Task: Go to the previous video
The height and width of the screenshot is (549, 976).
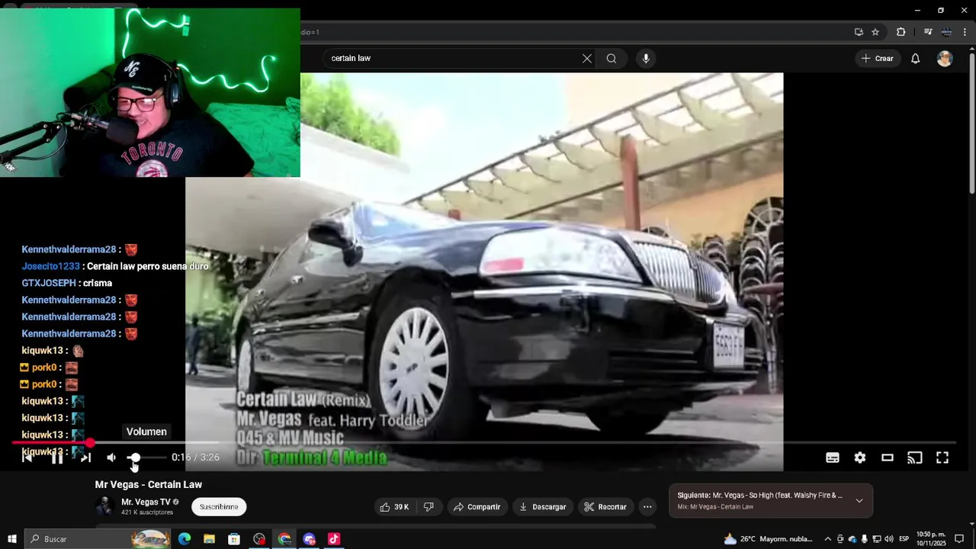Action: coord(27,457)
